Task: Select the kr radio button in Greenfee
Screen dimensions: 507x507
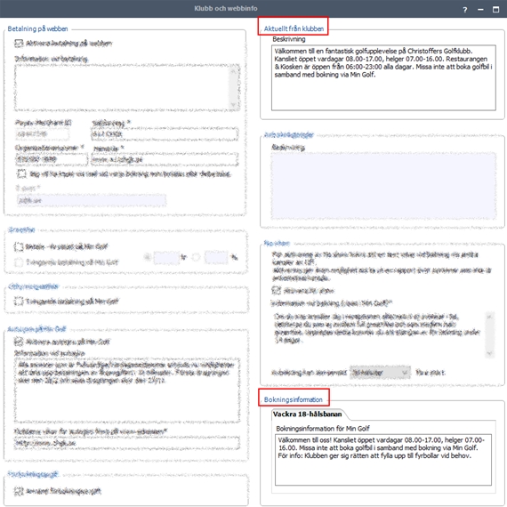Action: pyautogui.click(x=148, y=257)
